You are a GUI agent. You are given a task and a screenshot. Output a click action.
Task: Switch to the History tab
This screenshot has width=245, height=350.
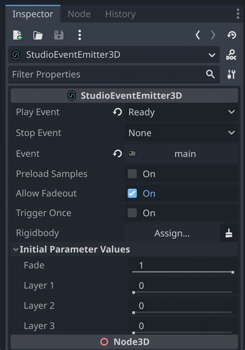tap(120, 14)
